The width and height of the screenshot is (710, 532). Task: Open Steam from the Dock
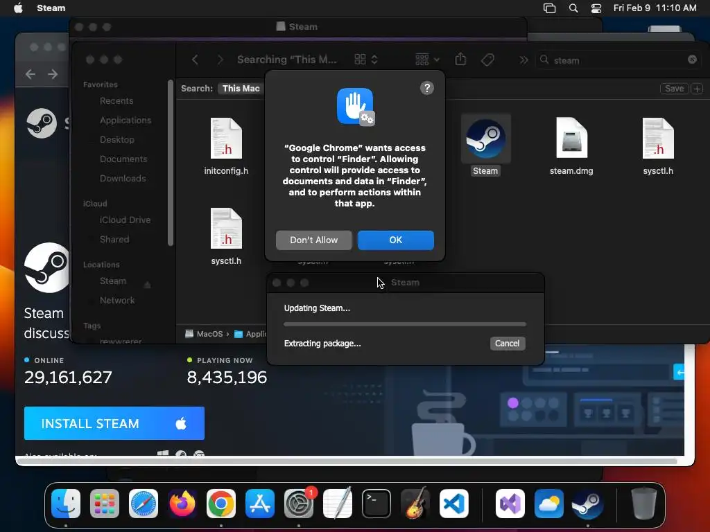coord(588,504)
